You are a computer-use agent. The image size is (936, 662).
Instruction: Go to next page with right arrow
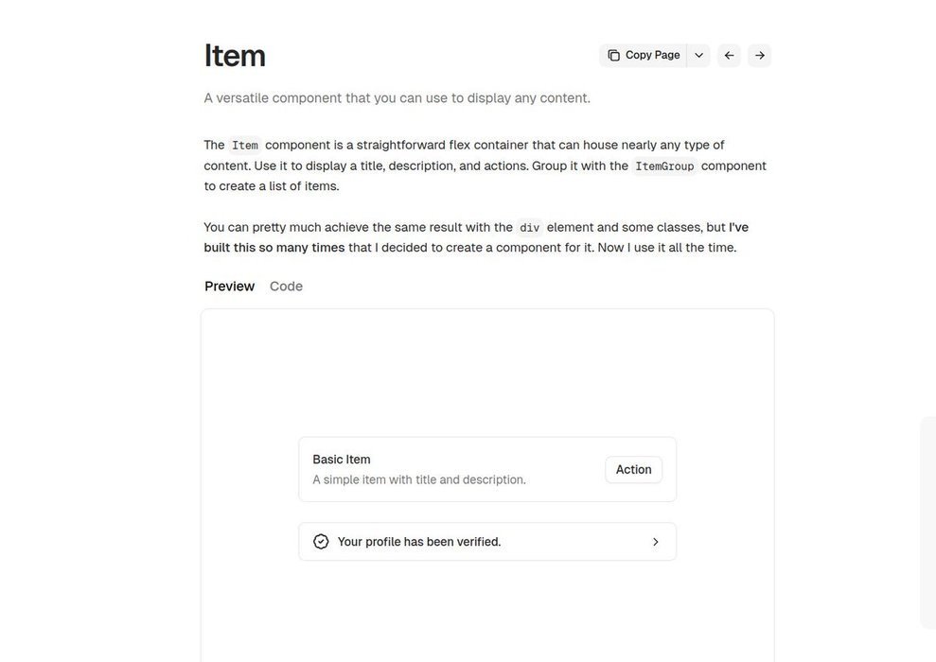pyautogui.click(x=759, y=56)
